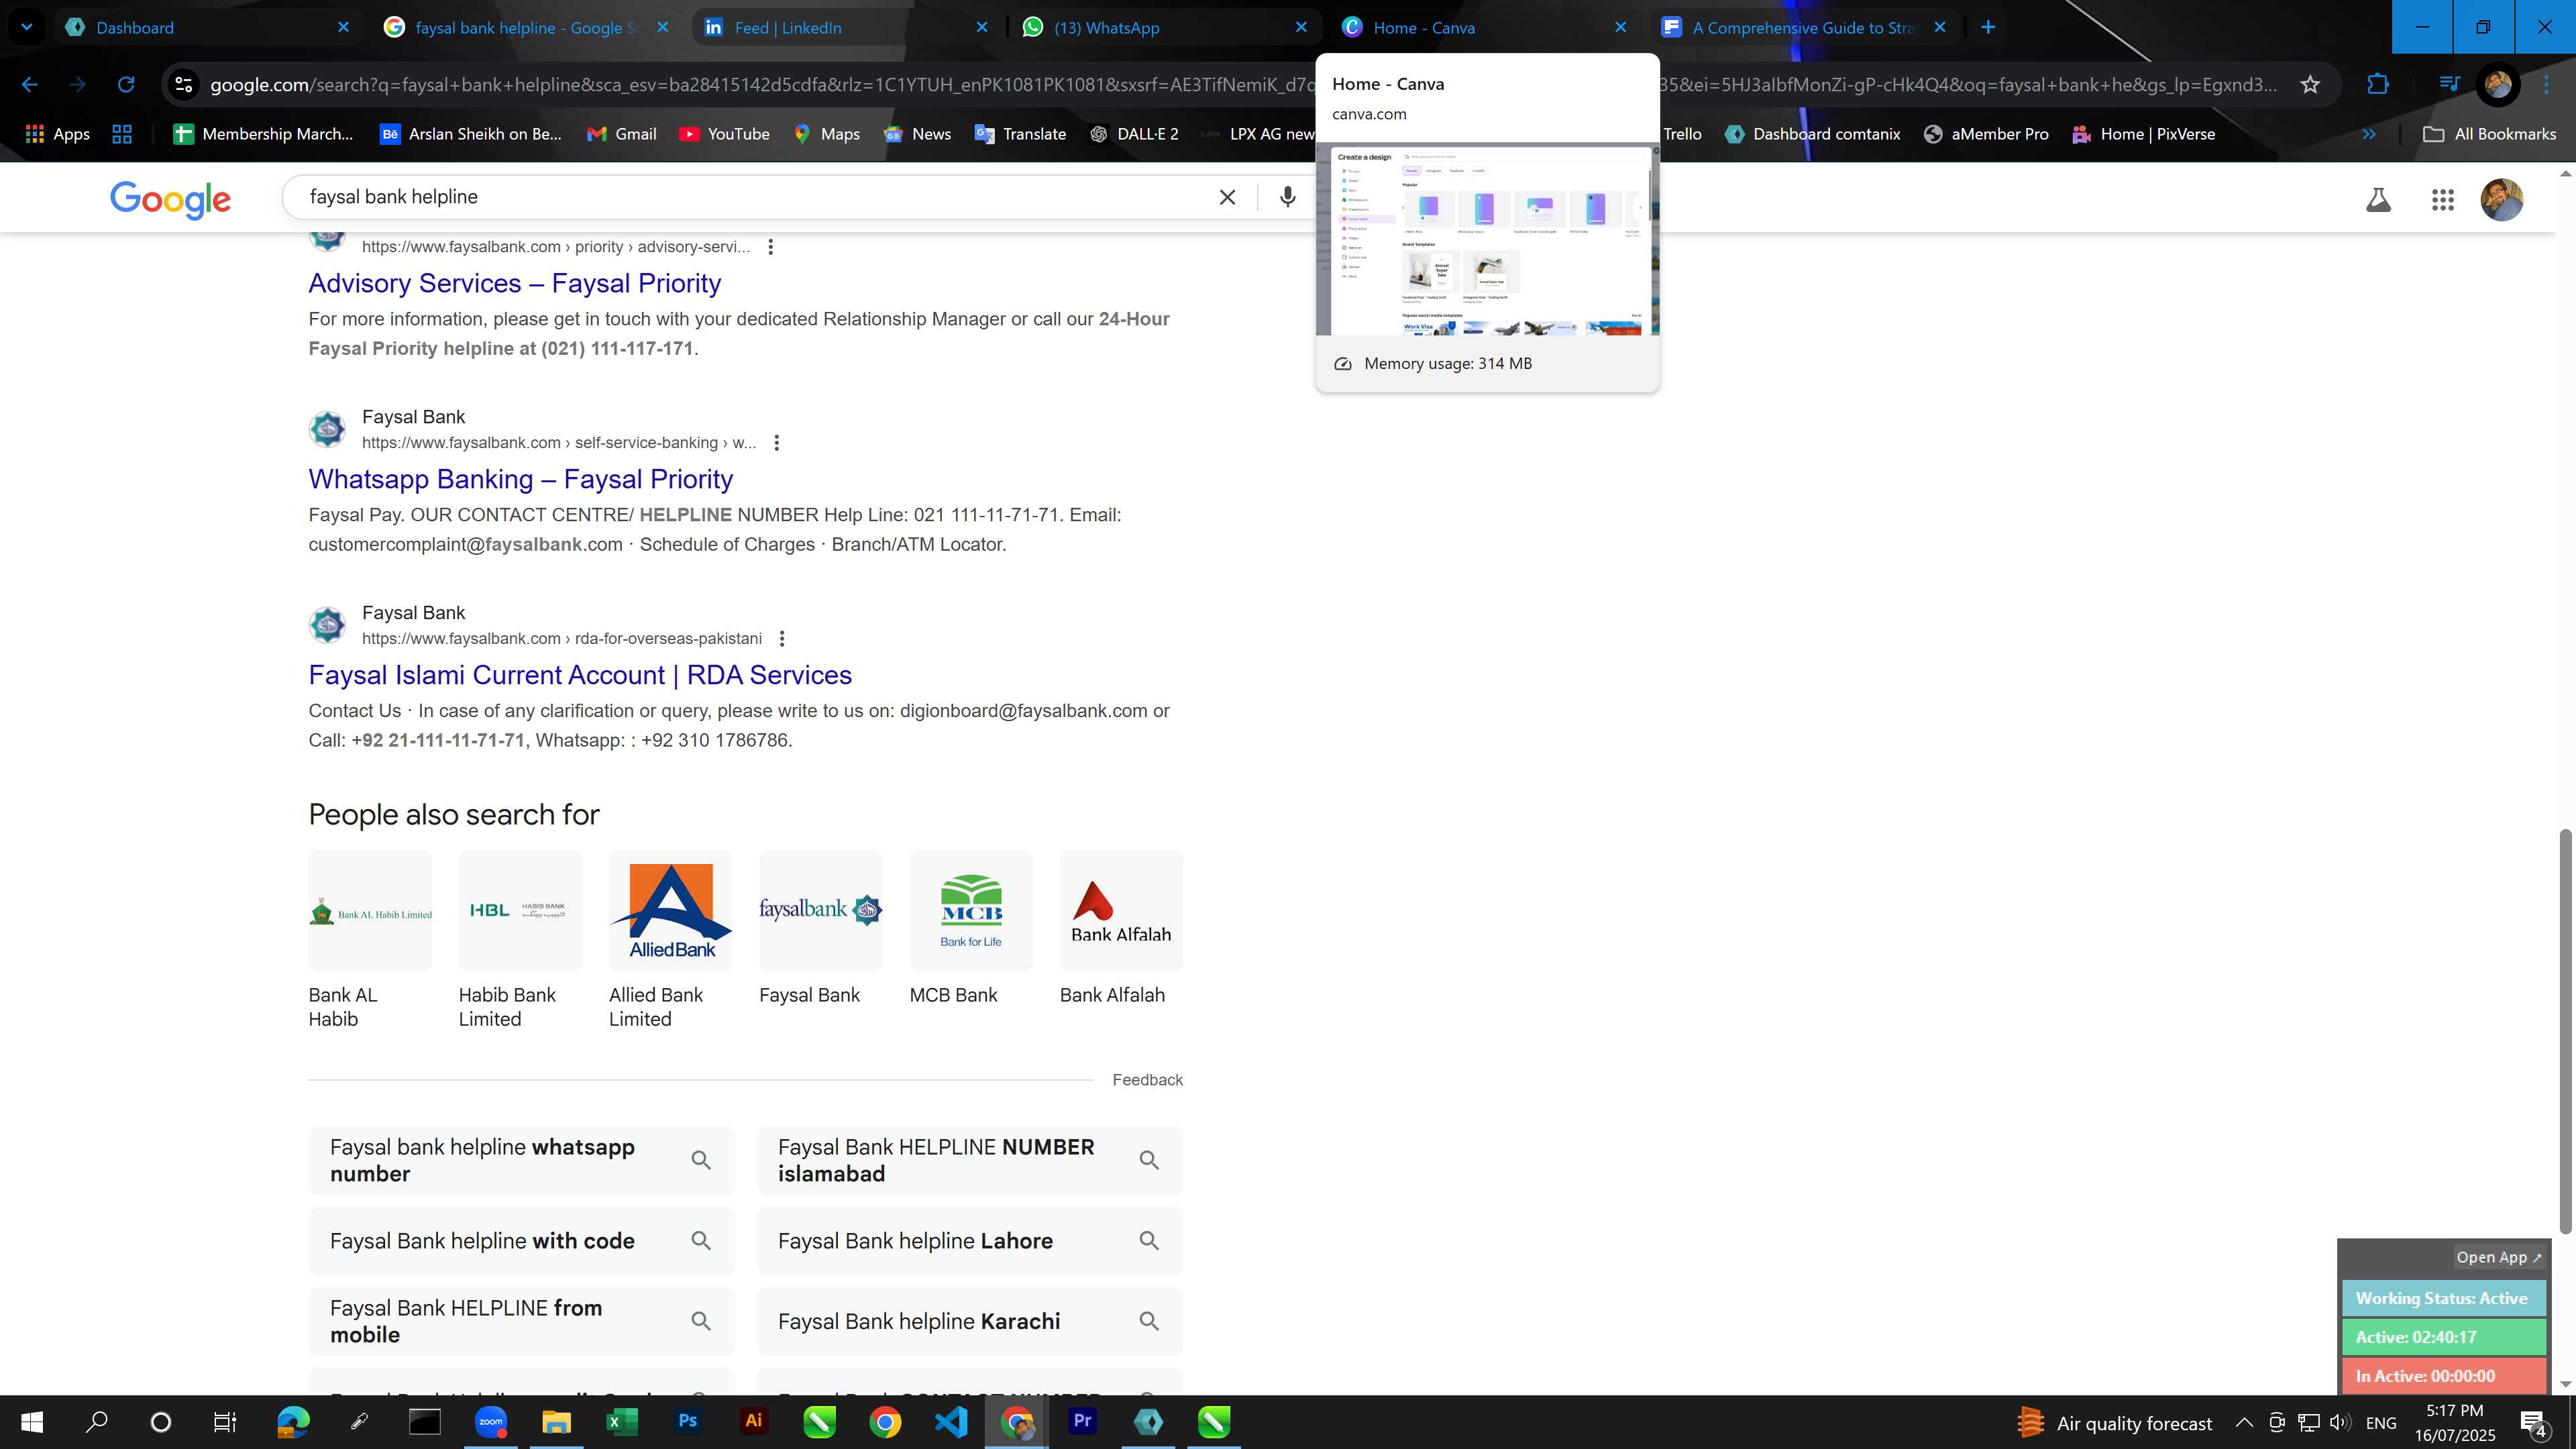Open the Gmail bookmark
This screenshot has height=1449, width=2576.
pos(621,134)
